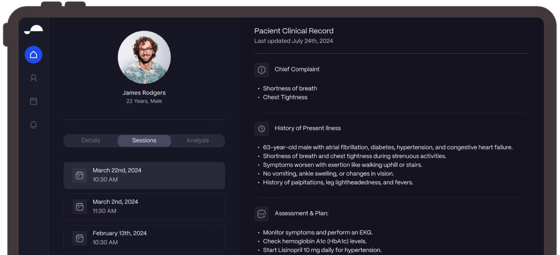Viewport: 560px width, 255px height.
Task: Open the Home panel in the sidebar
Action: tap(33, 54)
